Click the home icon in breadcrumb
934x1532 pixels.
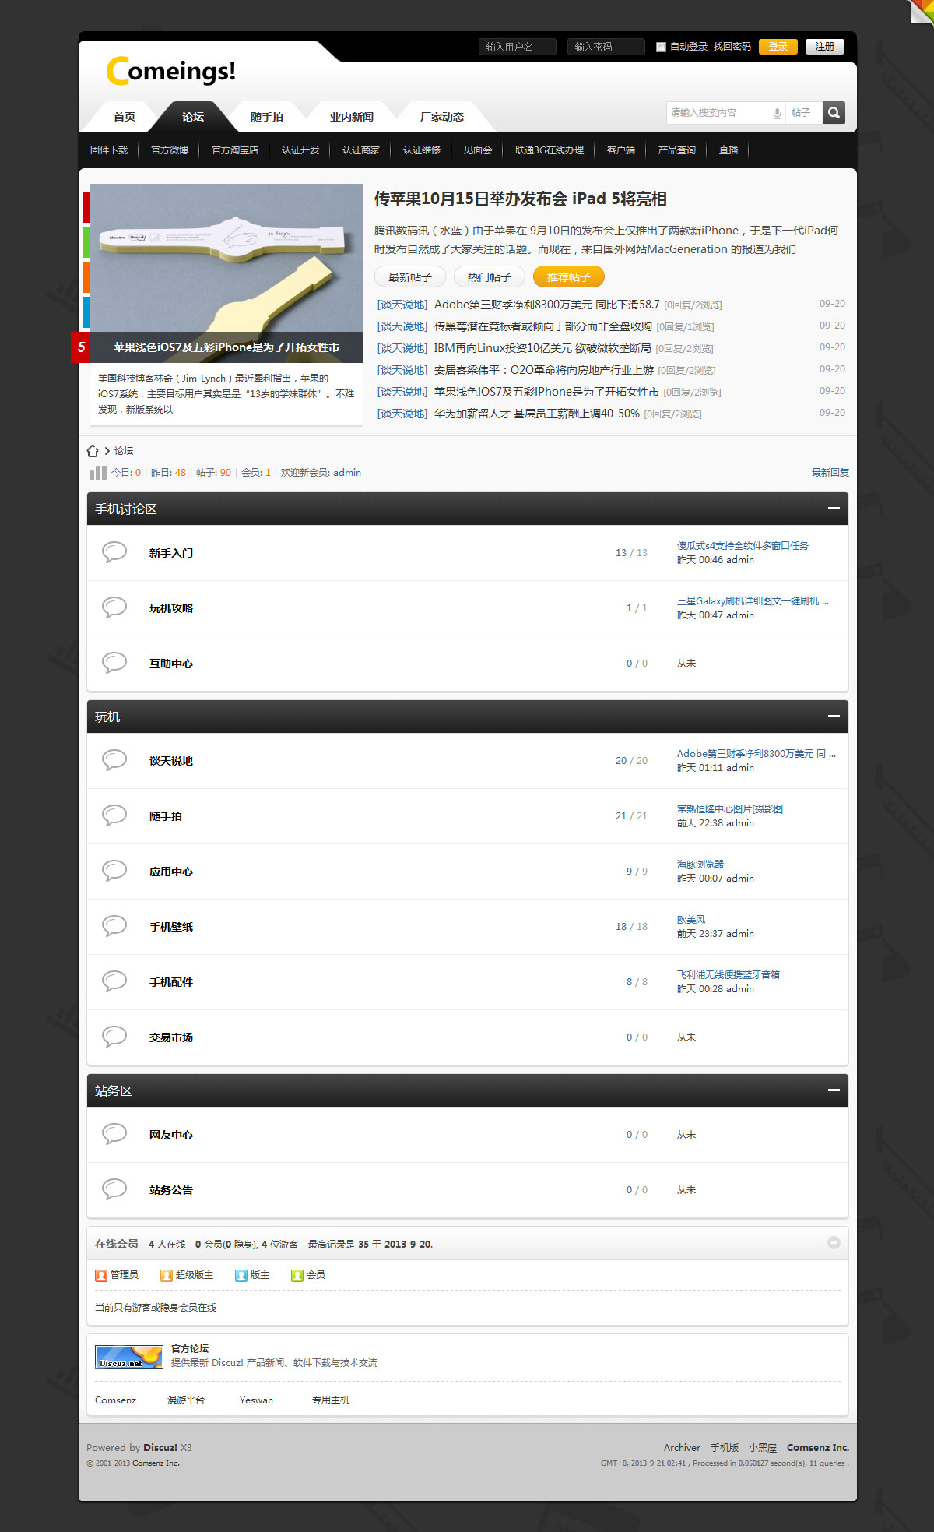pyautogui.click(x=93, y=451)
